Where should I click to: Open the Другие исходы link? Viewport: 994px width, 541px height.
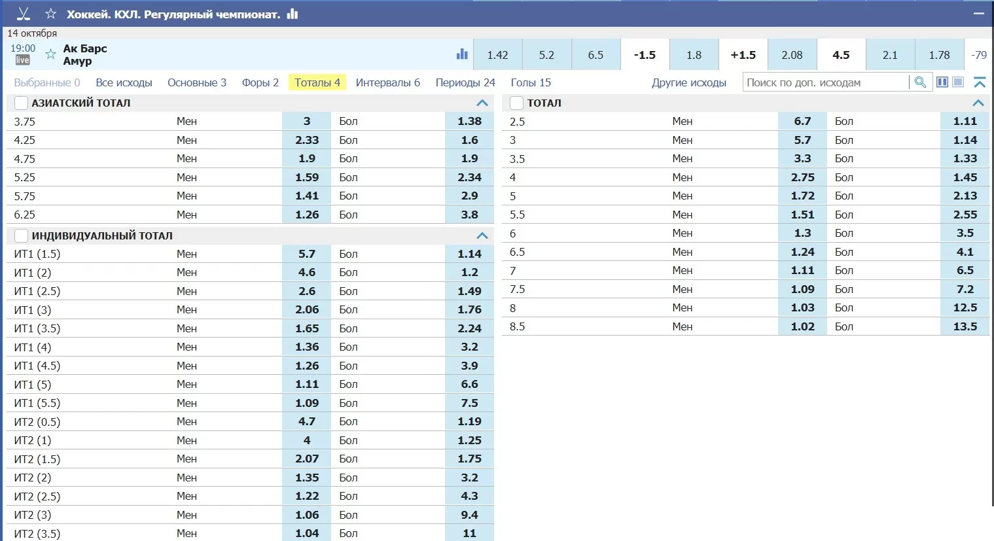pyautogui.click(x=688, y=82)
